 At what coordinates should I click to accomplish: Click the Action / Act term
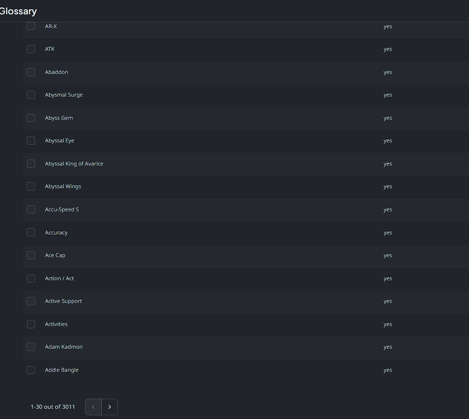59,278
